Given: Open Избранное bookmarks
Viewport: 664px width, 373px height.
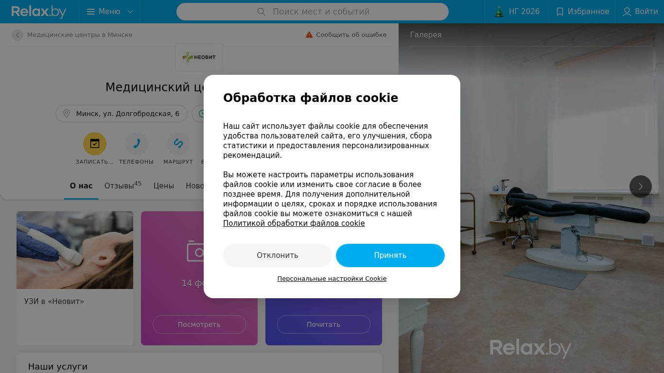Looking at the screenshot, I should 582,12.
